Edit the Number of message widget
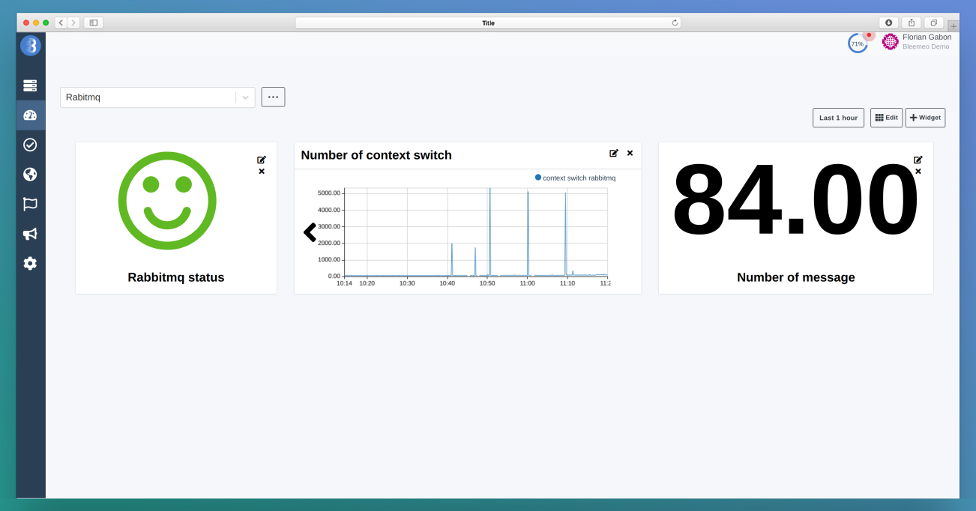976x511 pixels. click(918, 159)
